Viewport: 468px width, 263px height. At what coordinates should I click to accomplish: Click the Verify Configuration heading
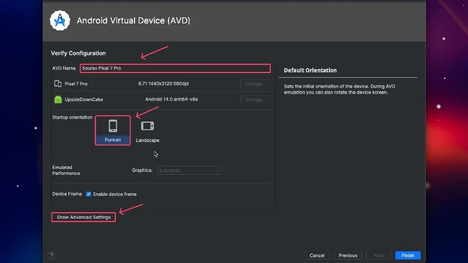point(78,54)
